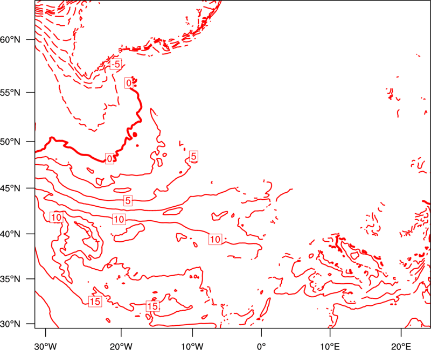Click the 60°N latitude axis label
Screen dimensions: 431x350
pos(10,39)
